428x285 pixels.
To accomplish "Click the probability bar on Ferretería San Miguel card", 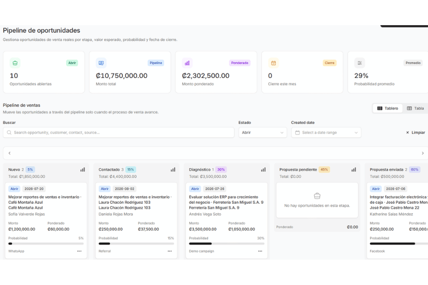I will coord(226,244).
